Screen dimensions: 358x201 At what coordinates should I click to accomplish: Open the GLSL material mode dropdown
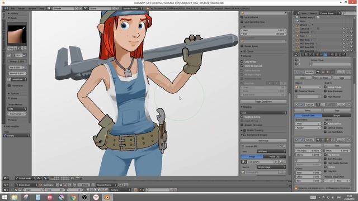tap(263, 113)
